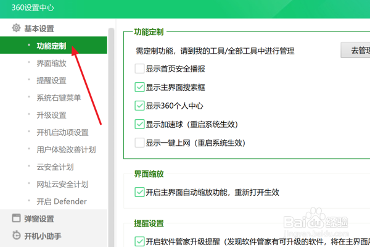The height and width of the screenshot is (247, 370).
Task: Enable 显示首页安全播报 checkbox
Action: pos(139,69)
